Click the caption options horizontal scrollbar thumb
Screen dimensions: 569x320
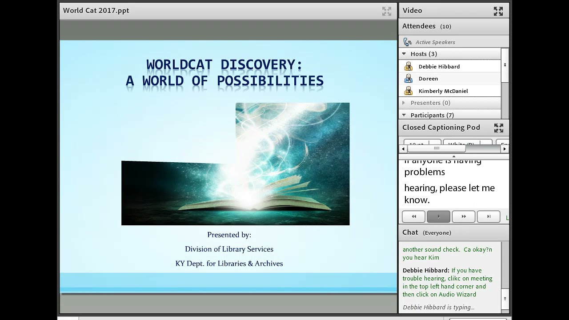pos(437,149)
